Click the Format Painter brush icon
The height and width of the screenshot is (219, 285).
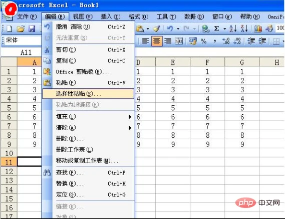157,28
